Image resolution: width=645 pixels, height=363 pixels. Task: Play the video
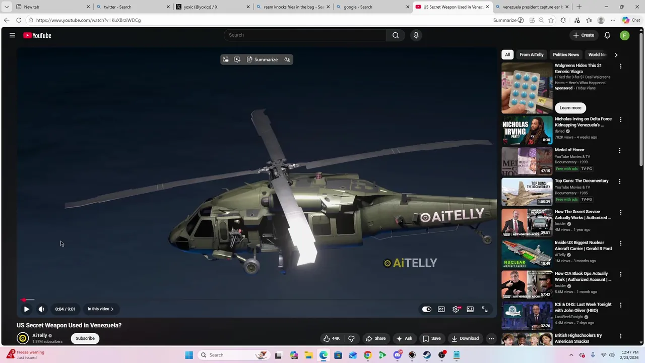(x=26, y=309)
